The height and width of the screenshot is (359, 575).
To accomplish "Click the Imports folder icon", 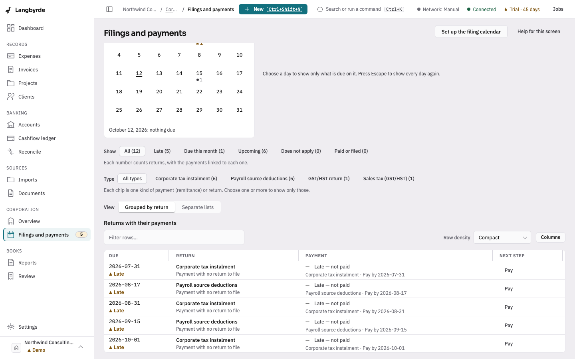I will [11, 179].
